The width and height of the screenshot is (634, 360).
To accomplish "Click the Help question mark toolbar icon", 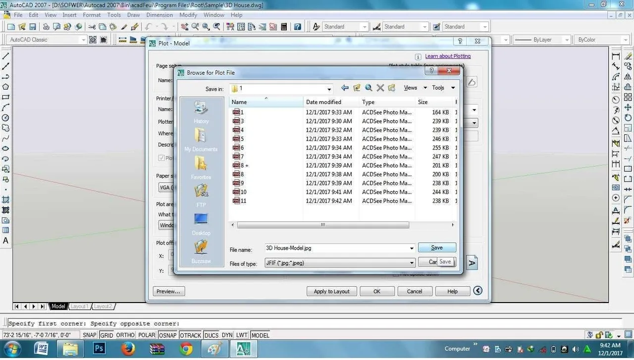I will click(297, 27).
